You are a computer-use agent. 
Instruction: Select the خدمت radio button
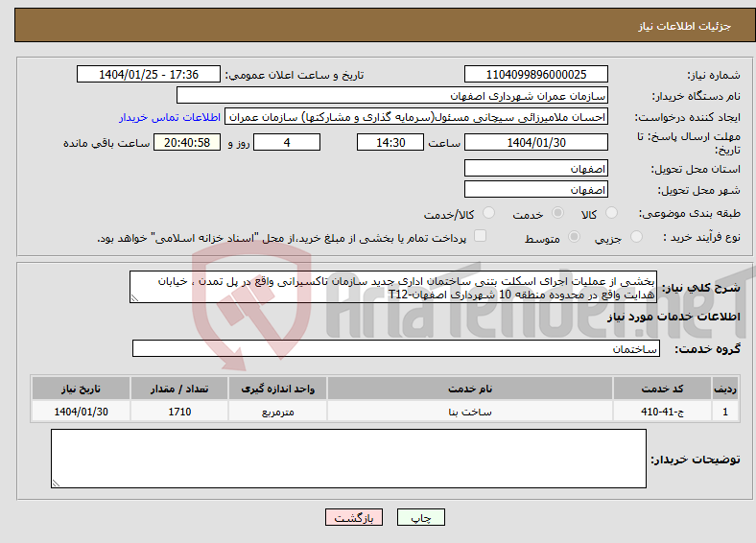pyautogui.click(x=557, y=213)
